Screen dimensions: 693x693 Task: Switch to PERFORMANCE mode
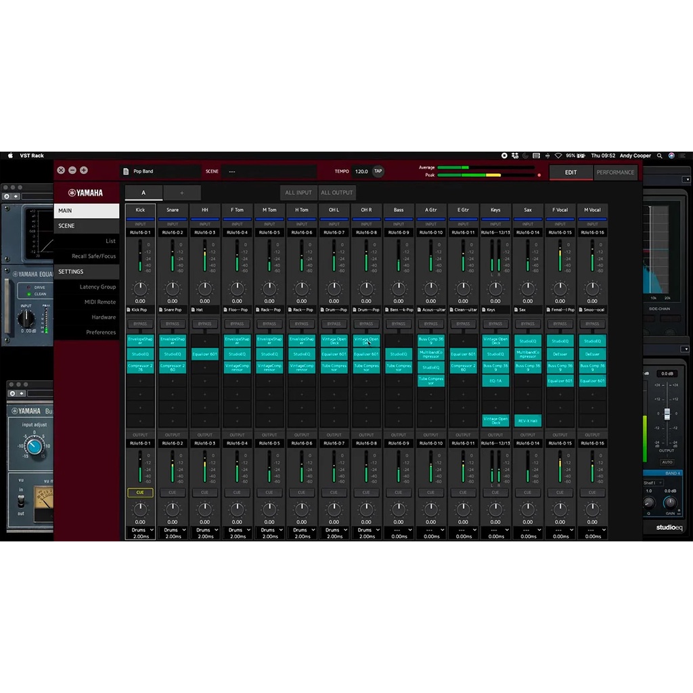[615, 173]
